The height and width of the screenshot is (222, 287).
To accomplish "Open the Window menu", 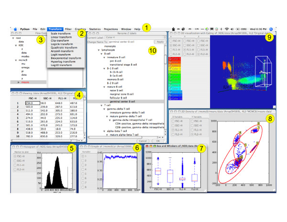I will coord(126,29).
